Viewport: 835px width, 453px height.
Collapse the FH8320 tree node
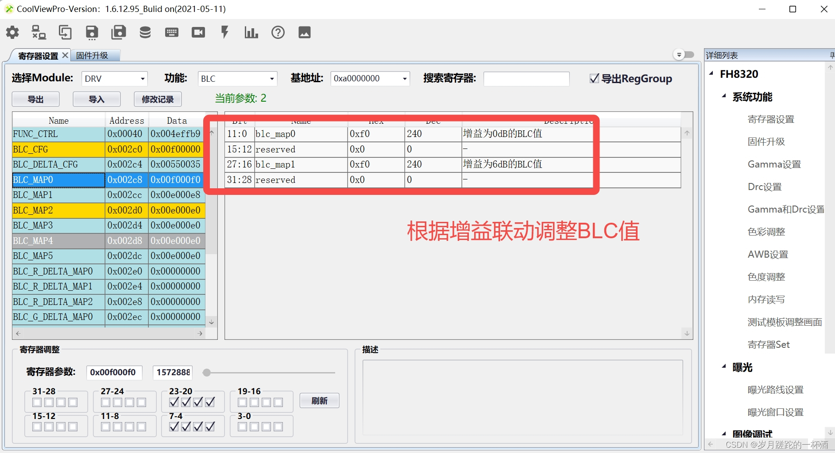711,73
